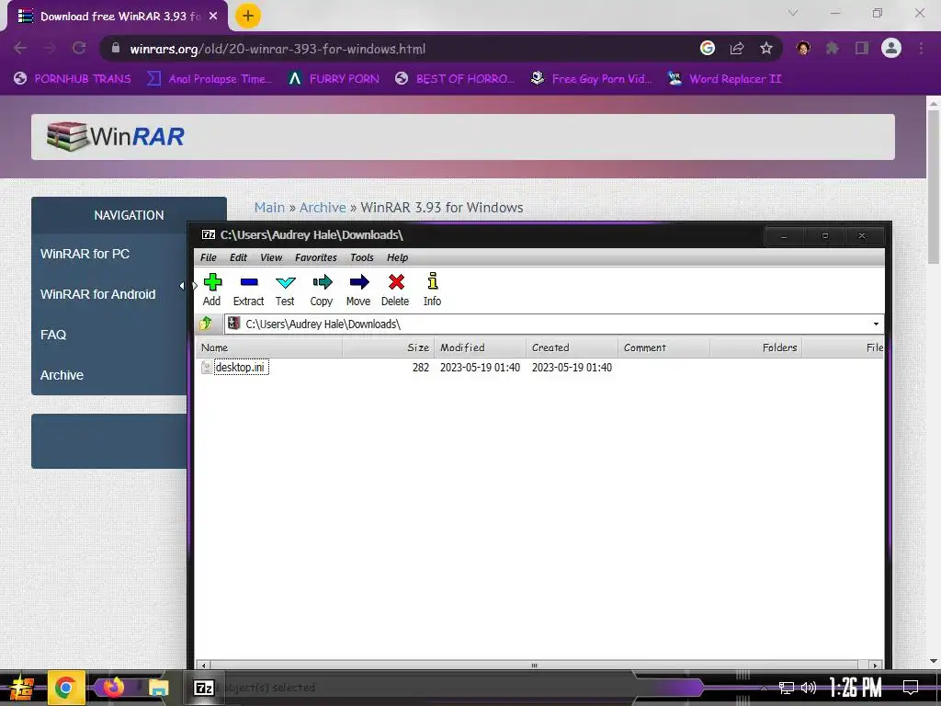Viewport: 941px width, 706px height.
Task: Launch Firefox from the taskbar
Action: [113, 687]
